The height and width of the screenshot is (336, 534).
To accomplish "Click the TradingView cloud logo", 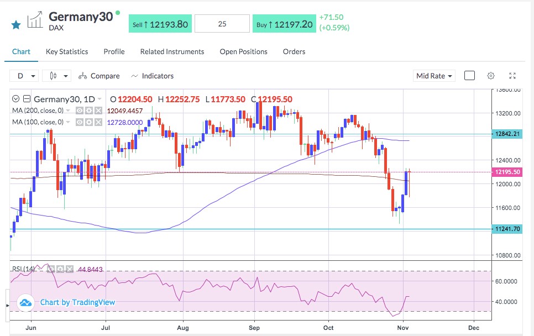I will click(25, 302).
